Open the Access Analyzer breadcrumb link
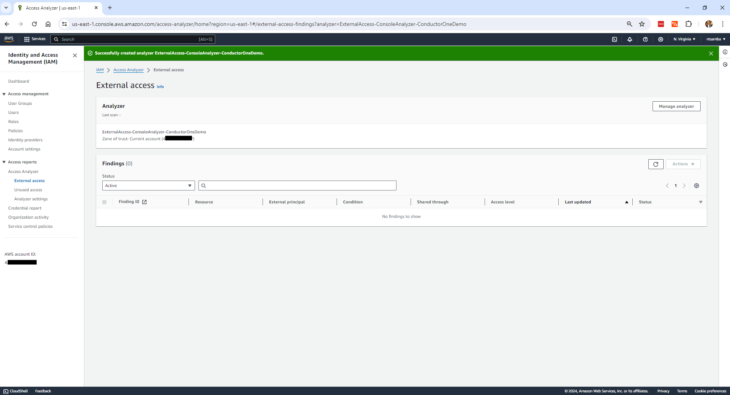The image size is (730, 395). [129, 70]
